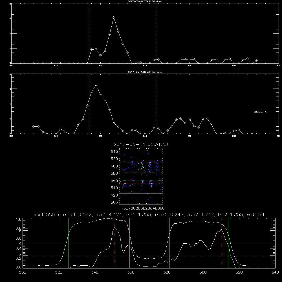Click the 'widt 59' value

tap(255, 215)
